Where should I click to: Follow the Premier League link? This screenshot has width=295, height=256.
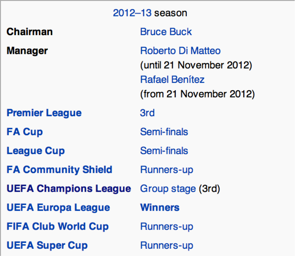44,113
